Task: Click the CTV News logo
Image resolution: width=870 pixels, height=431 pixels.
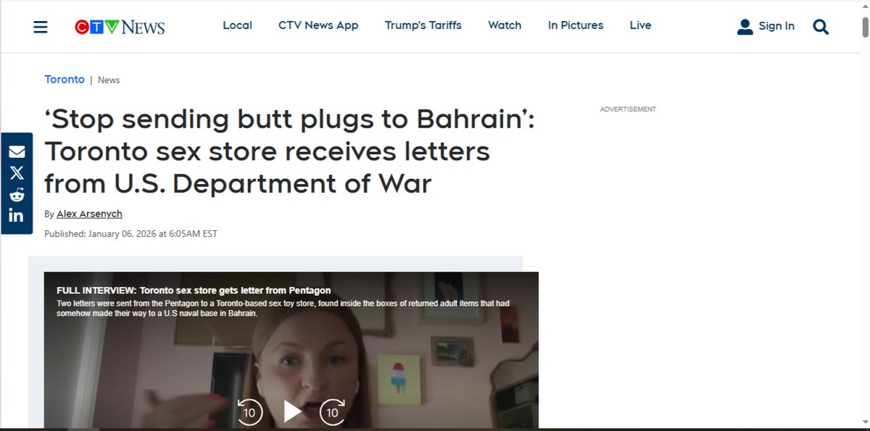Action: pyautogui.click(x=120, y=27)
